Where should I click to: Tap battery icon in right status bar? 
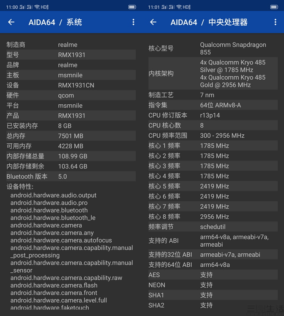tap(274, 7)
